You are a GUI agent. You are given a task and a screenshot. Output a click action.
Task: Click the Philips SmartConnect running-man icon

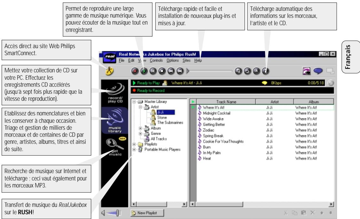click(110, 71)
